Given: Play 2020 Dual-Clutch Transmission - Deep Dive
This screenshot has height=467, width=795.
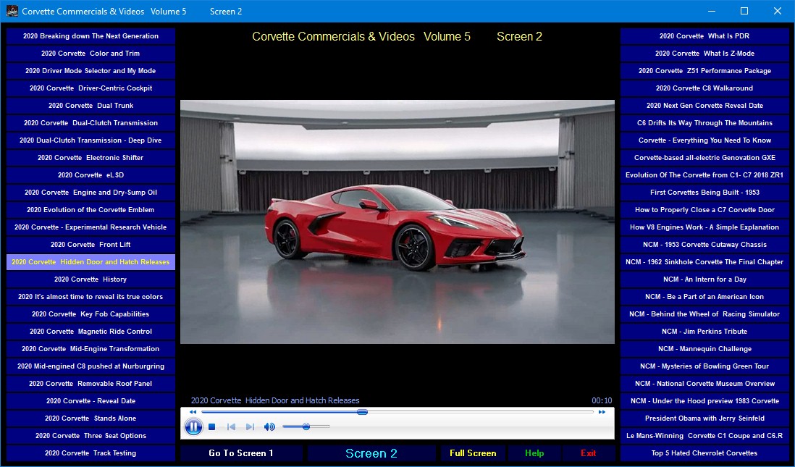Looking at the screenshot, I should pos(91,140).
